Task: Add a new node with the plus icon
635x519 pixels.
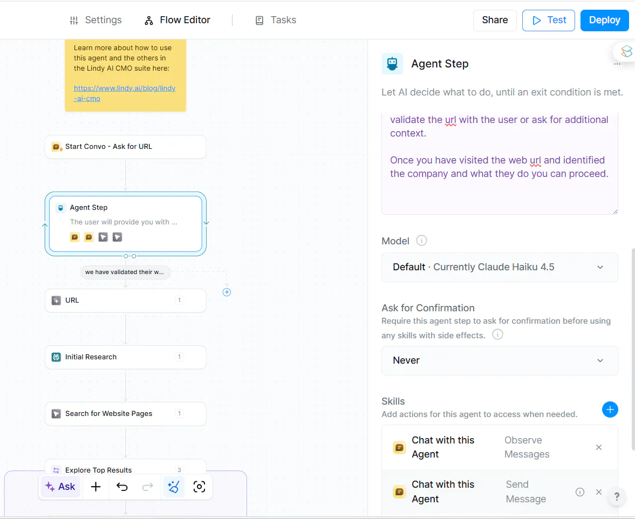Action: [95, 486]
